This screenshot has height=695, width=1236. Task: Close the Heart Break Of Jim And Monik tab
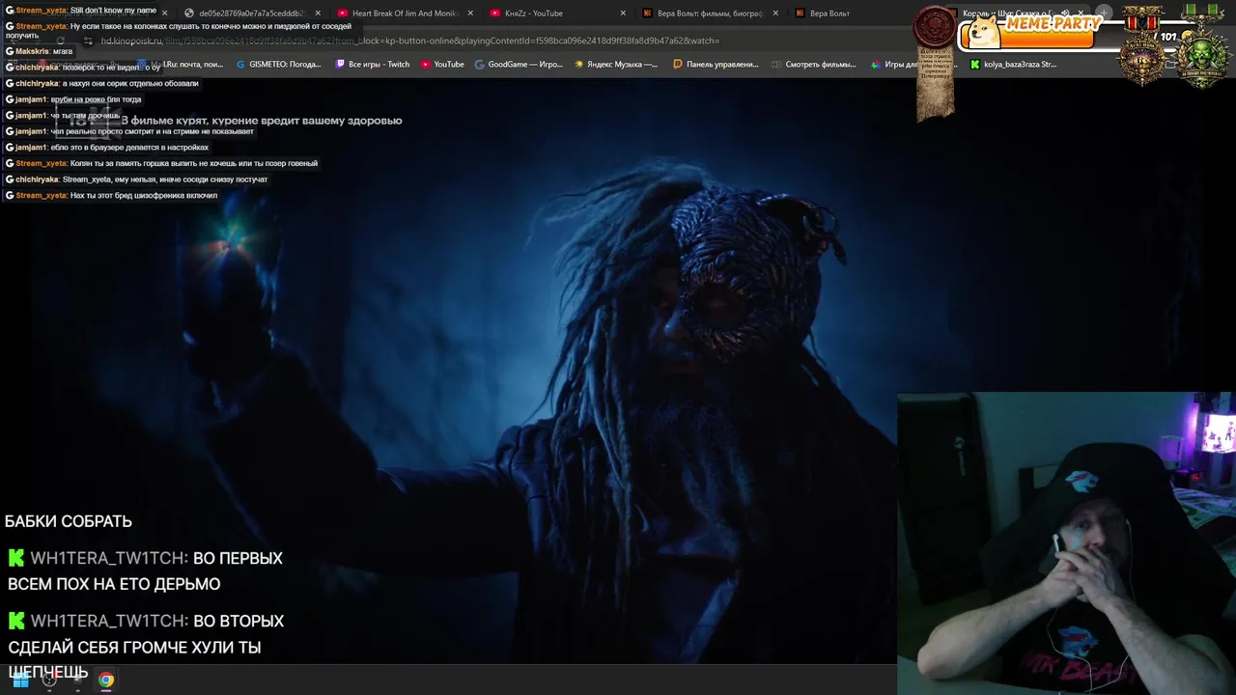[470, 14]
